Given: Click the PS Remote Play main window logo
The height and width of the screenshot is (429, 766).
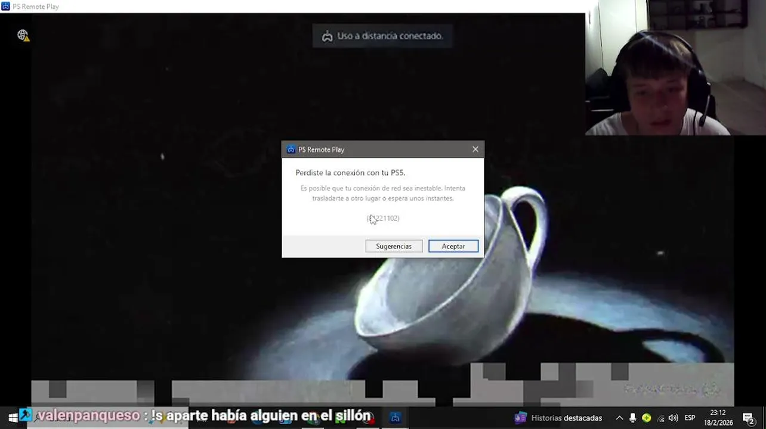Looking at the screenshot, I should (x=5, y=7).
